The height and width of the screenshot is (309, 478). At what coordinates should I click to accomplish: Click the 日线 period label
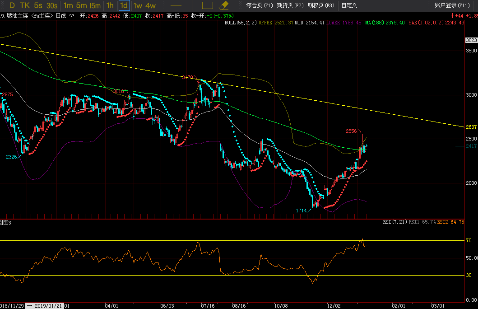coord(60,16)
